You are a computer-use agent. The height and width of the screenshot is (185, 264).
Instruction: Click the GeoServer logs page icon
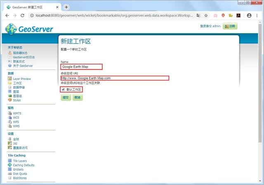[10, 57]
